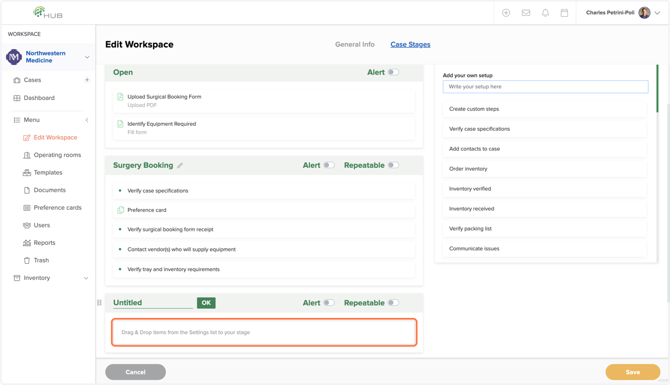
Task: Click 'Verify tray and inventory requirements' step
Action: click(264, 269)
